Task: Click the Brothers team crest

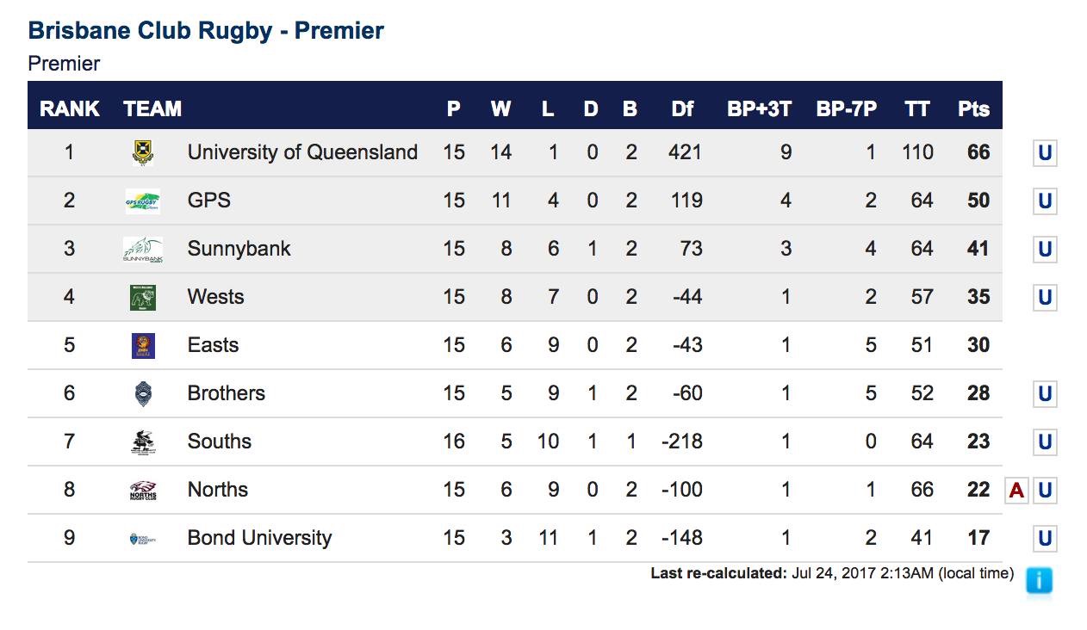Action: (x=142, y=394)
